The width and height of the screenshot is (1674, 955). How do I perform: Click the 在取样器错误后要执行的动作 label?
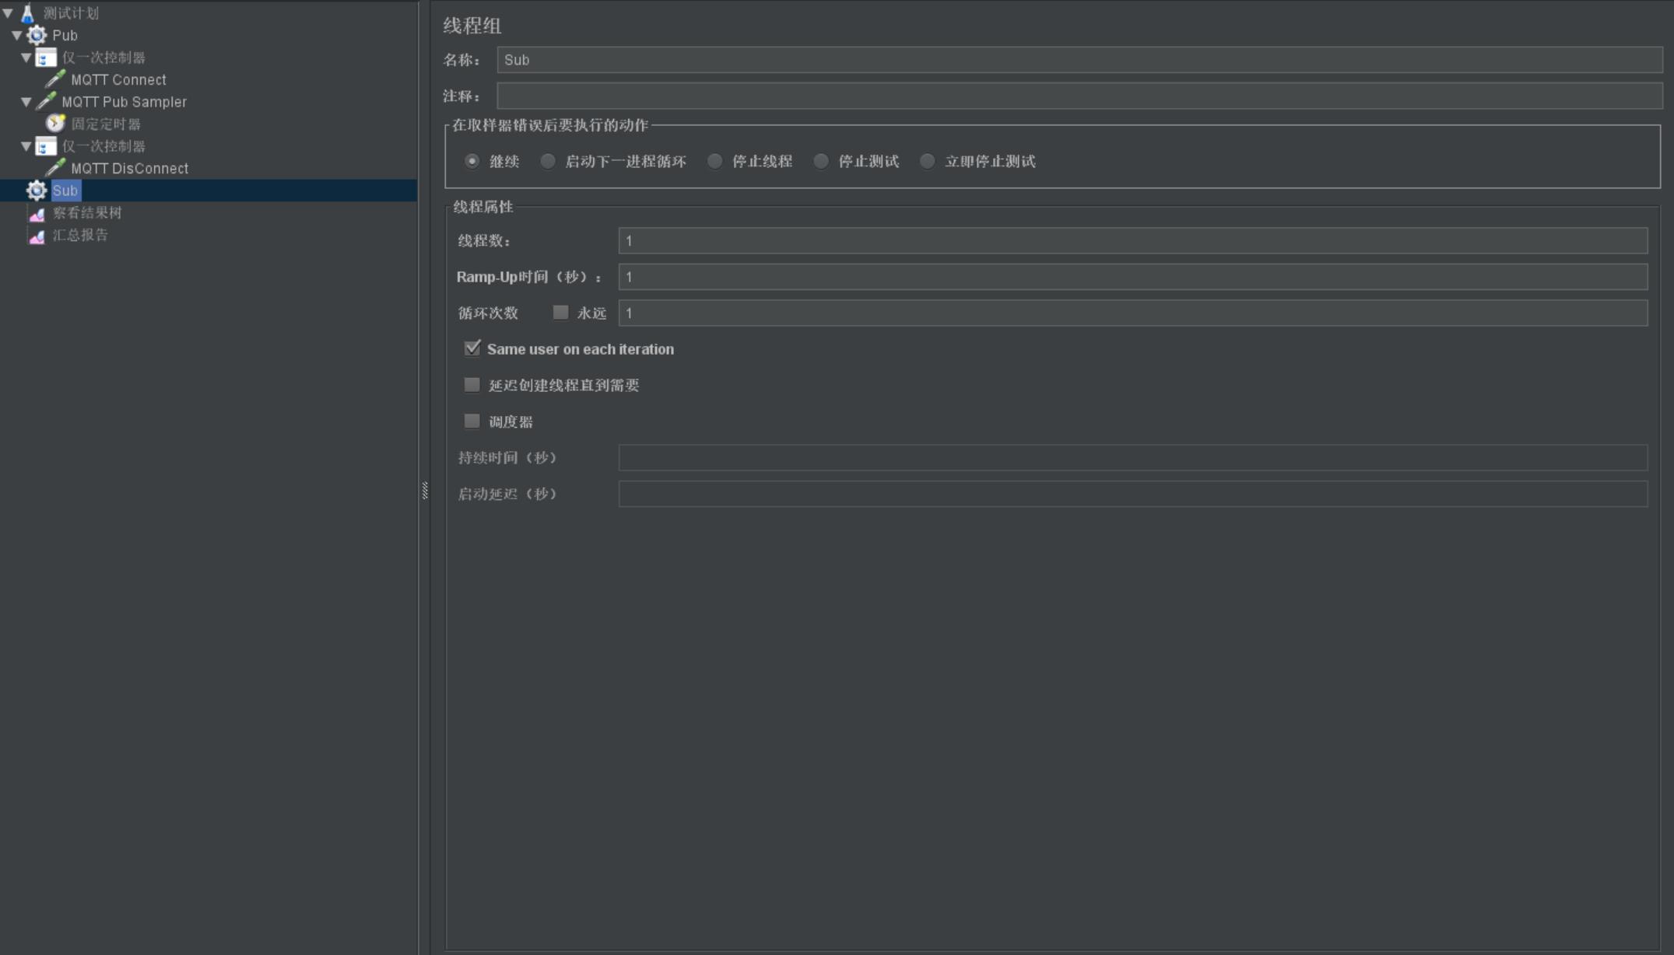[x=550, y=125]
